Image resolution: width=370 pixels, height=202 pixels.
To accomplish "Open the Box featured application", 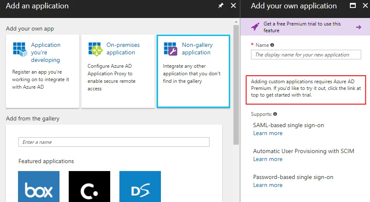I will pos(39,187).
